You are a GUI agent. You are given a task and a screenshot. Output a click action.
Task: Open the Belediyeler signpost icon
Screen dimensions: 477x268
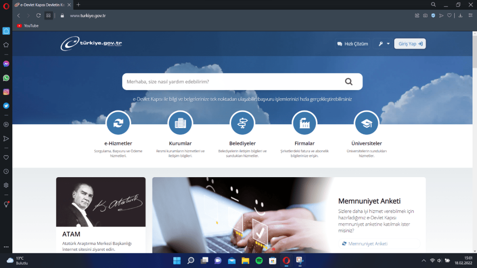tap(242, 123)
